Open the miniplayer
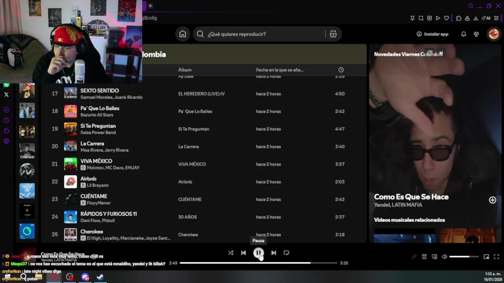504x283 pixels. [486, 257]
